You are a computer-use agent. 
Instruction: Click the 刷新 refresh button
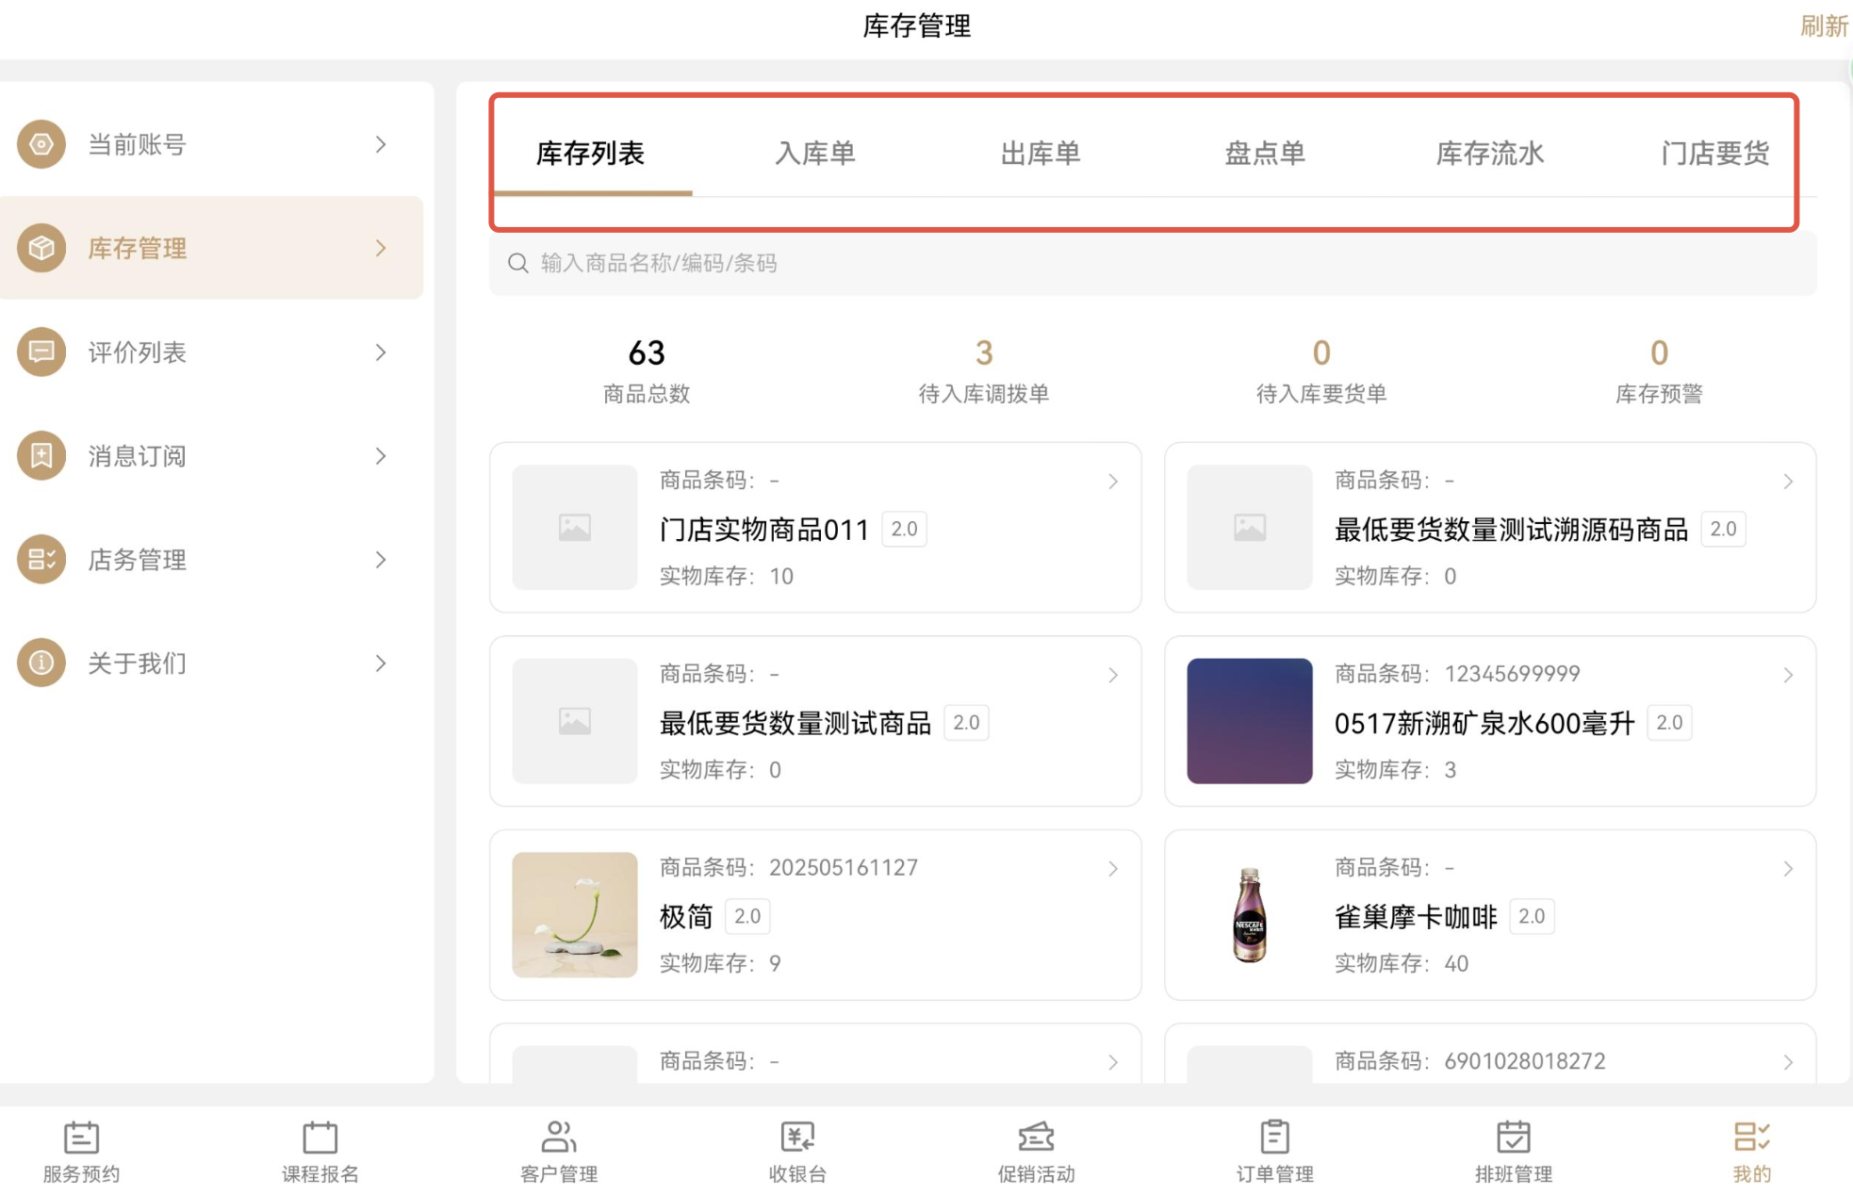[x=1823, y=26]
